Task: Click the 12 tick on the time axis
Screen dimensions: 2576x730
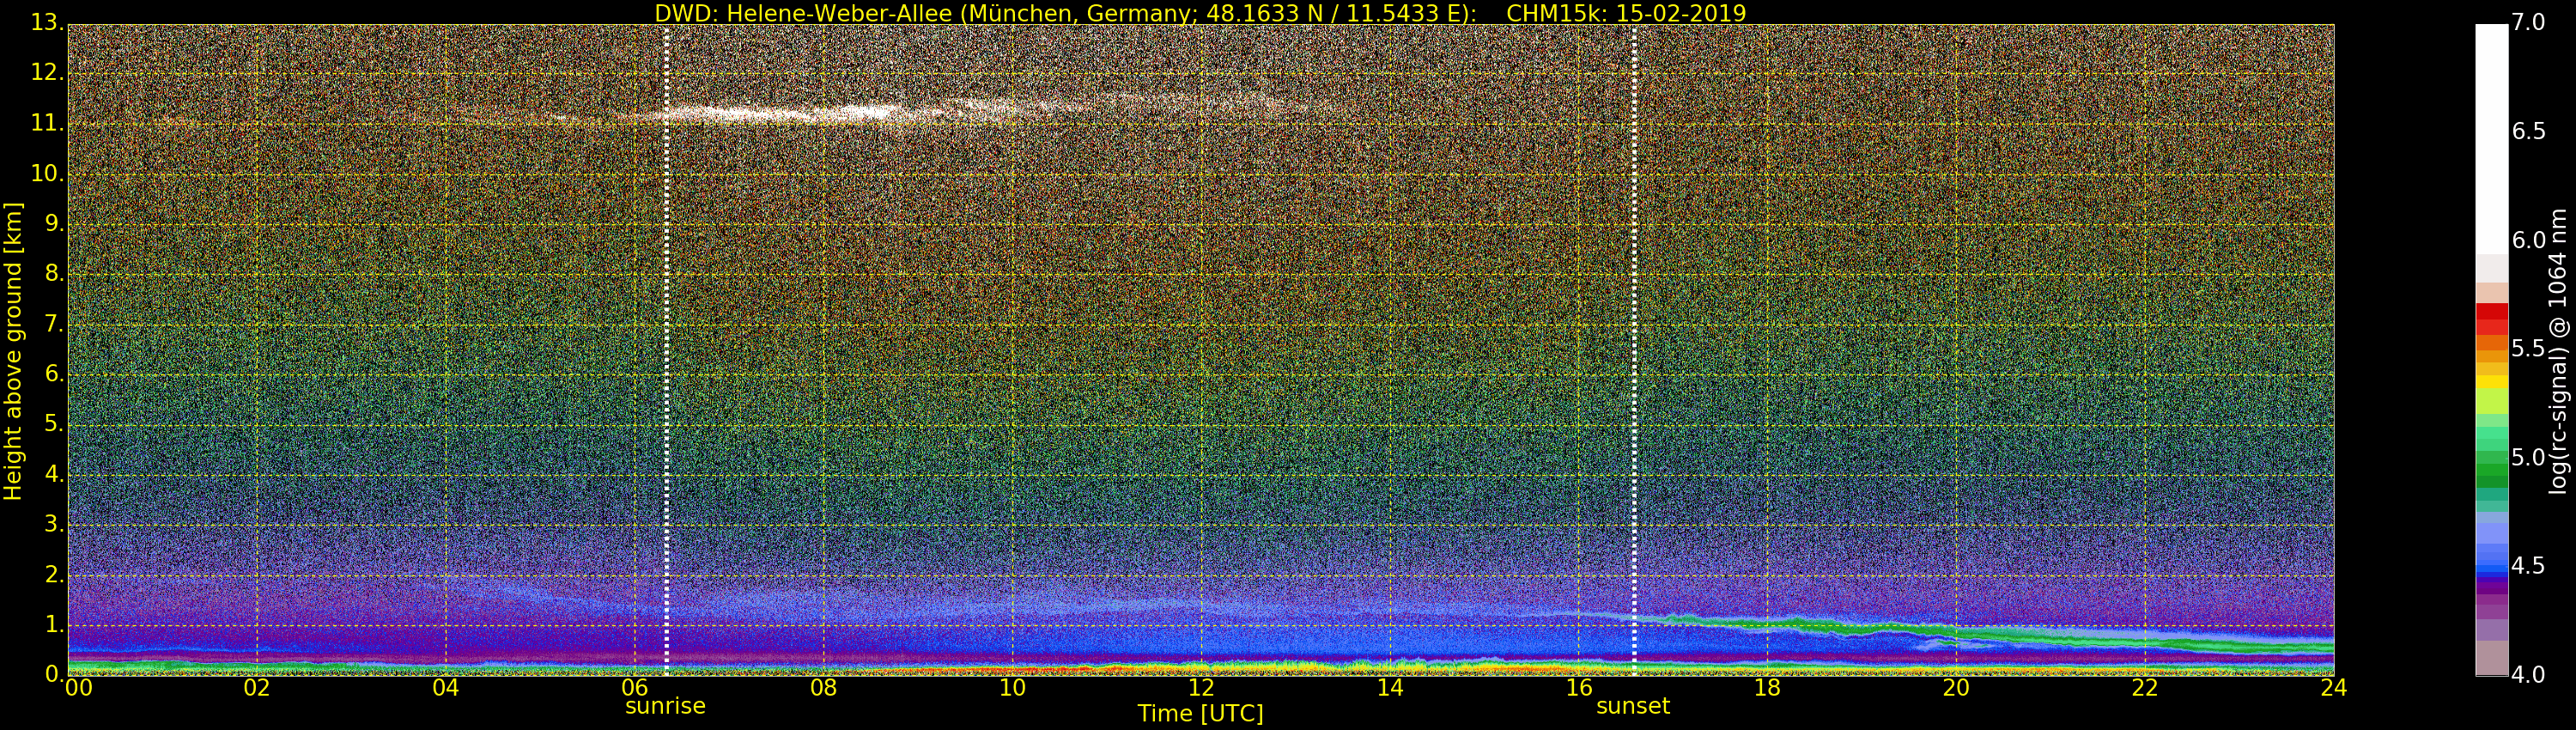Action: (1201, 688)
